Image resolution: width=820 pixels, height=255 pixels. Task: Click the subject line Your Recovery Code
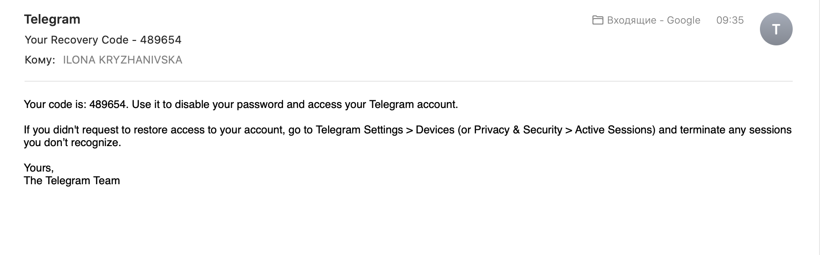(103, 40)
